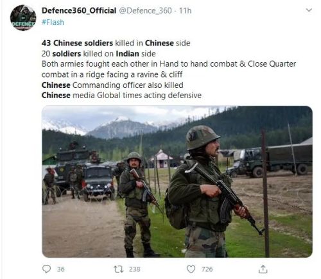
Task: Click the '43 Chinese soldiers killed' line
Action: pyautogui.click(x=116, y=43)
